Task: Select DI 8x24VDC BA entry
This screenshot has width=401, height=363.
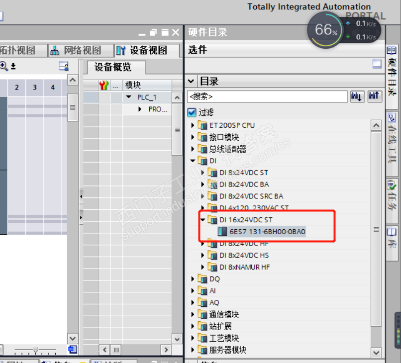Action: click(x=244, y=184)
